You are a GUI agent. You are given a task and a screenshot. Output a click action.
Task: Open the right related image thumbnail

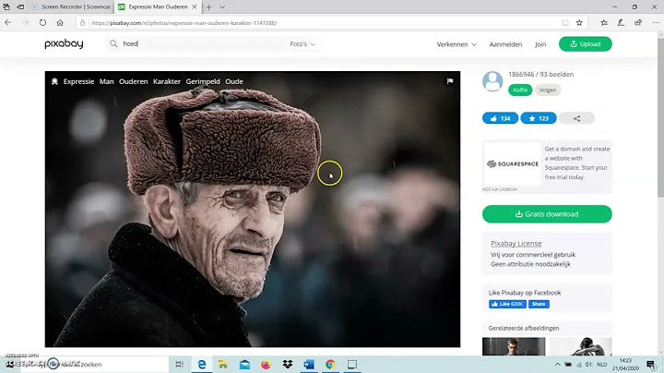coord(581,347)
